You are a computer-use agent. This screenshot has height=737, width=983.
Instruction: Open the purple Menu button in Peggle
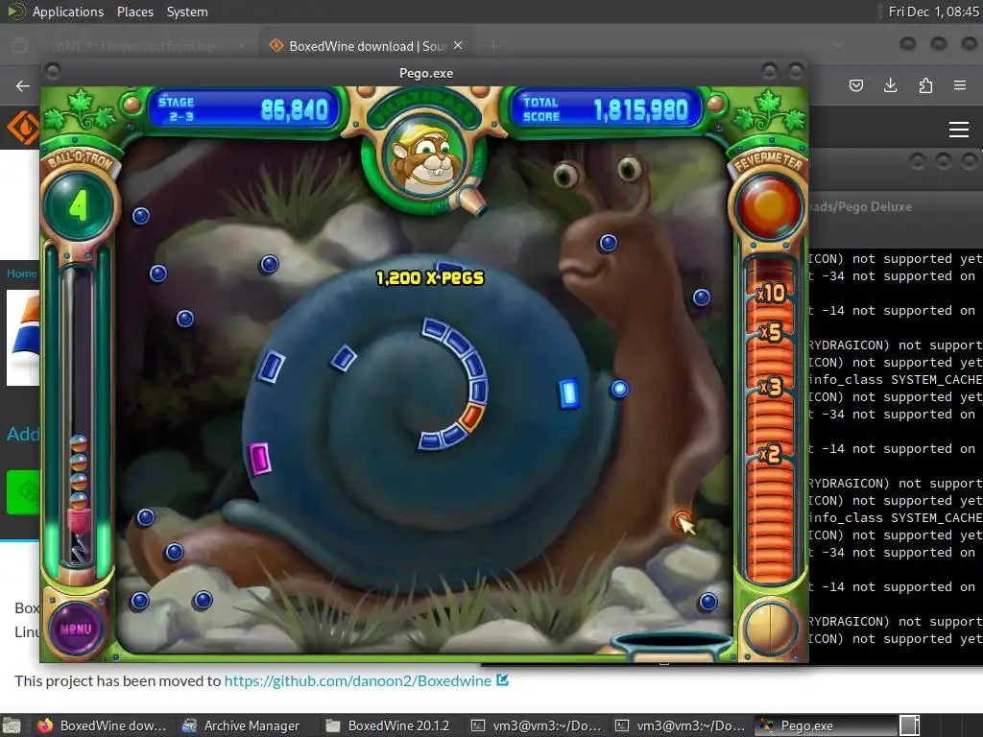tap(76, 628)
